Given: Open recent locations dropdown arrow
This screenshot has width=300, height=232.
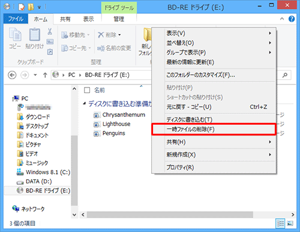Looking at the screenshot, I should coord(35,75).
